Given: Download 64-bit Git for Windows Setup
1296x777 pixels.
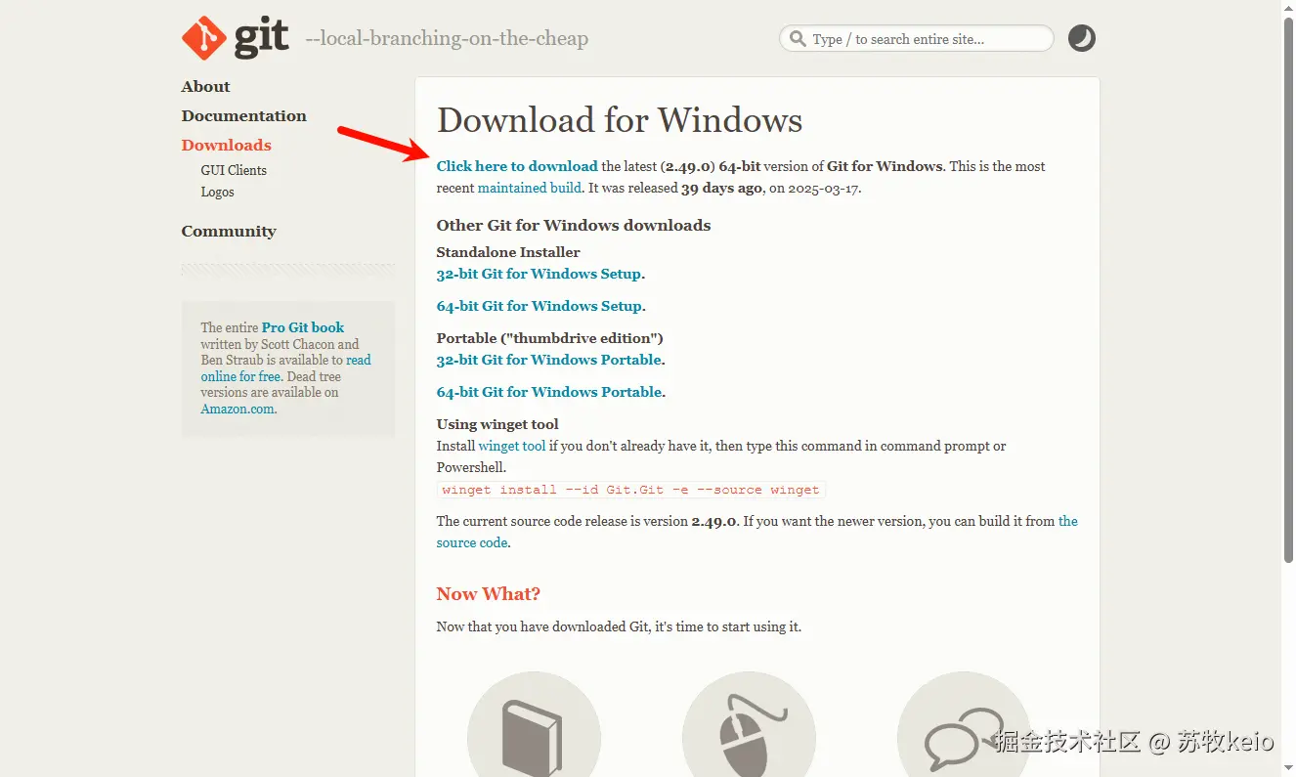Looking at the screenshot, I should pyautogui.click(x=540, y=306).
